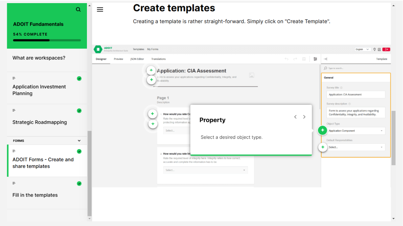Click the red logout icon in ADOIT header

click(x=386, y=49)
